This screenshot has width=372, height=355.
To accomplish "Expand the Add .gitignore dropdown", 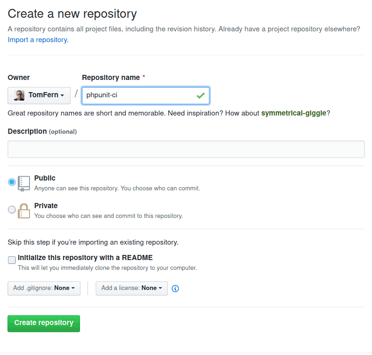I will [x=44, y=288].
